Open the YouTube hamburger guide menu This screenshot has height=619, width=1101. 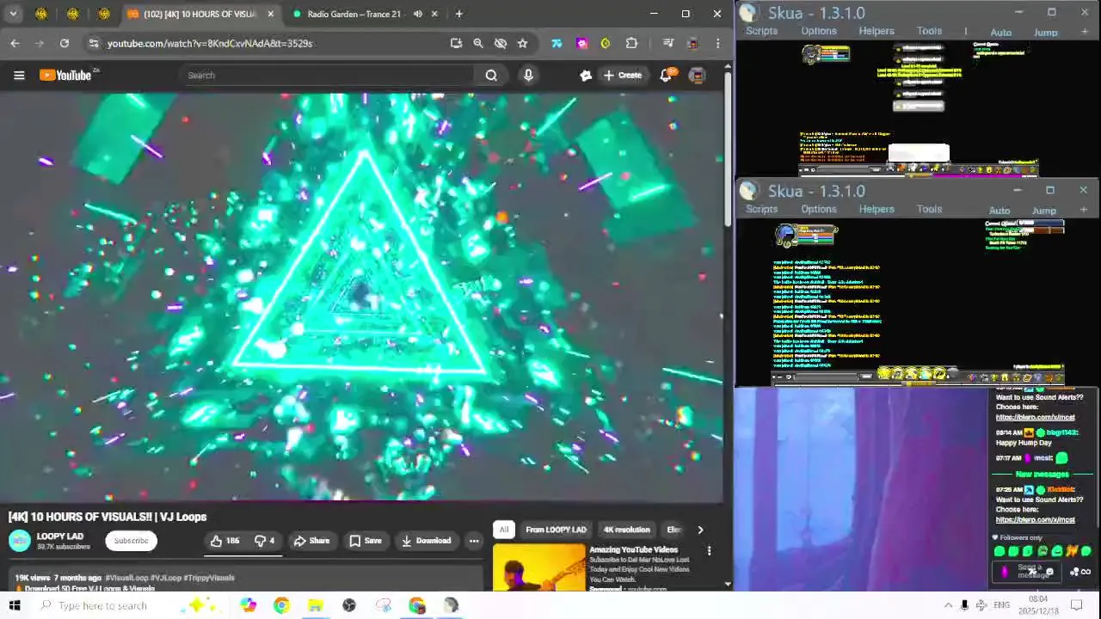[x=19, y=76]
